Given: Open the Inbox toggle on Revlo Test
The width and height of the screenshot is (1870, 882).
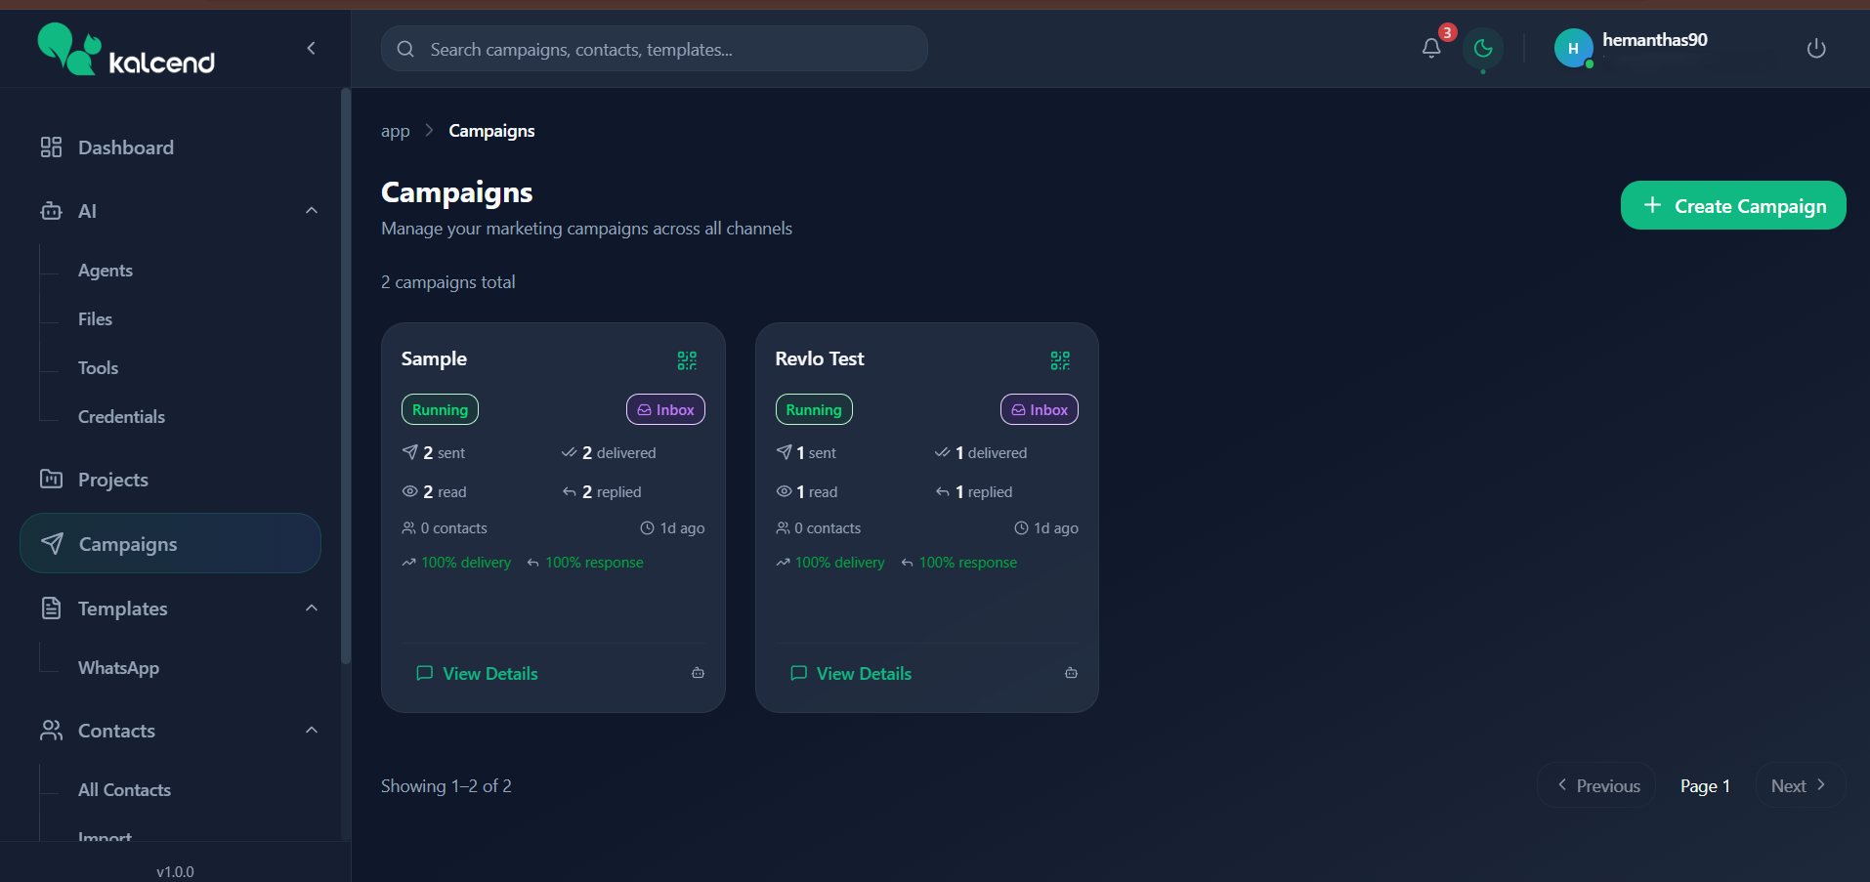Looking at the screenshot, I should pos(1039,409).
